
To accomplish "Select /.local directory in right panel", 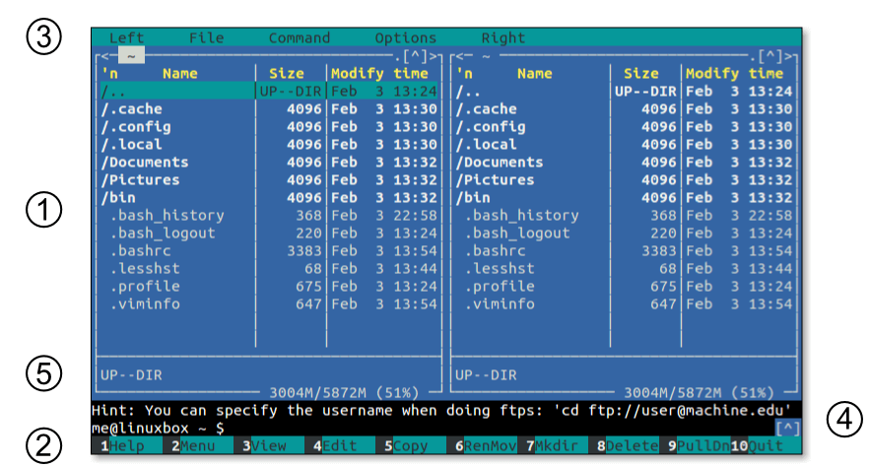I will (x=624, y=144).
